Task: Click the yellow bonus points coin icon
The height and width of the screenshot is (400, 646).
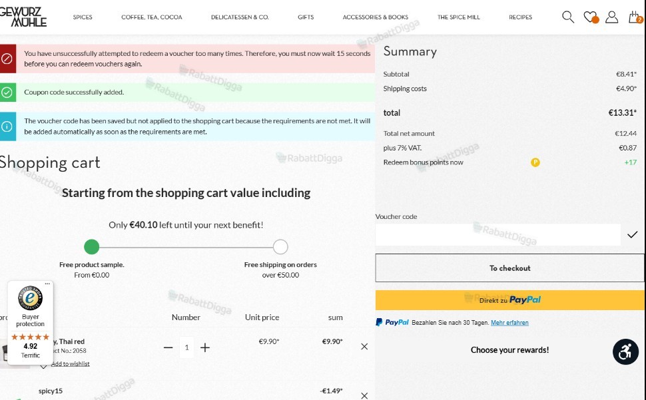Action: click(x=535, y=162)
